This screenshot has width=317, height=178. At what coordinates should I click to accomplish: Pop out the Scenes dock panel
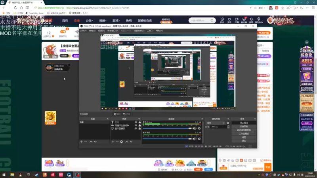(x=108, y=119)
